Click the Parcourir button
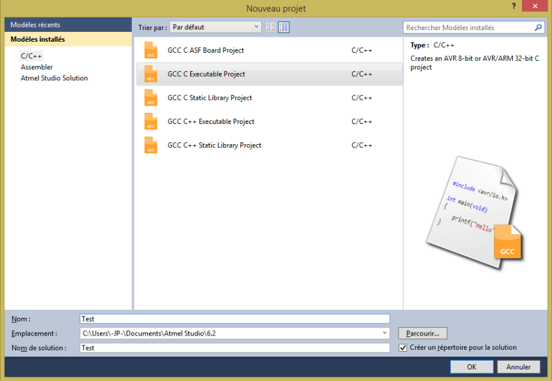The height and width of the screenshot is (381, 552). point(422,333)
